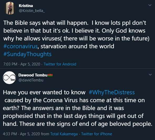Click the @davidTembu handle
Image resolution: width=155 pixels, height=140 pixels.
(x=31, y=80)
